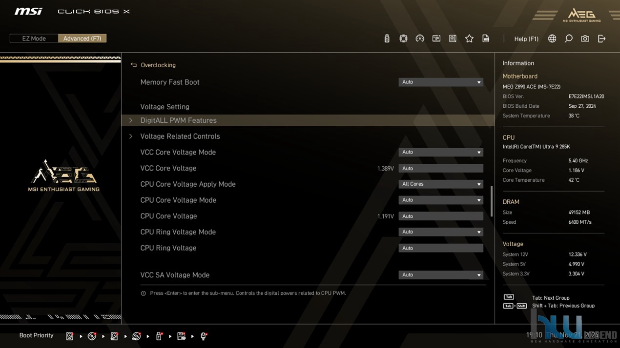Open VCC SA Voltage Mode dropdown
The height and width of the screenshot is (348, 620).
click(441, 275)
